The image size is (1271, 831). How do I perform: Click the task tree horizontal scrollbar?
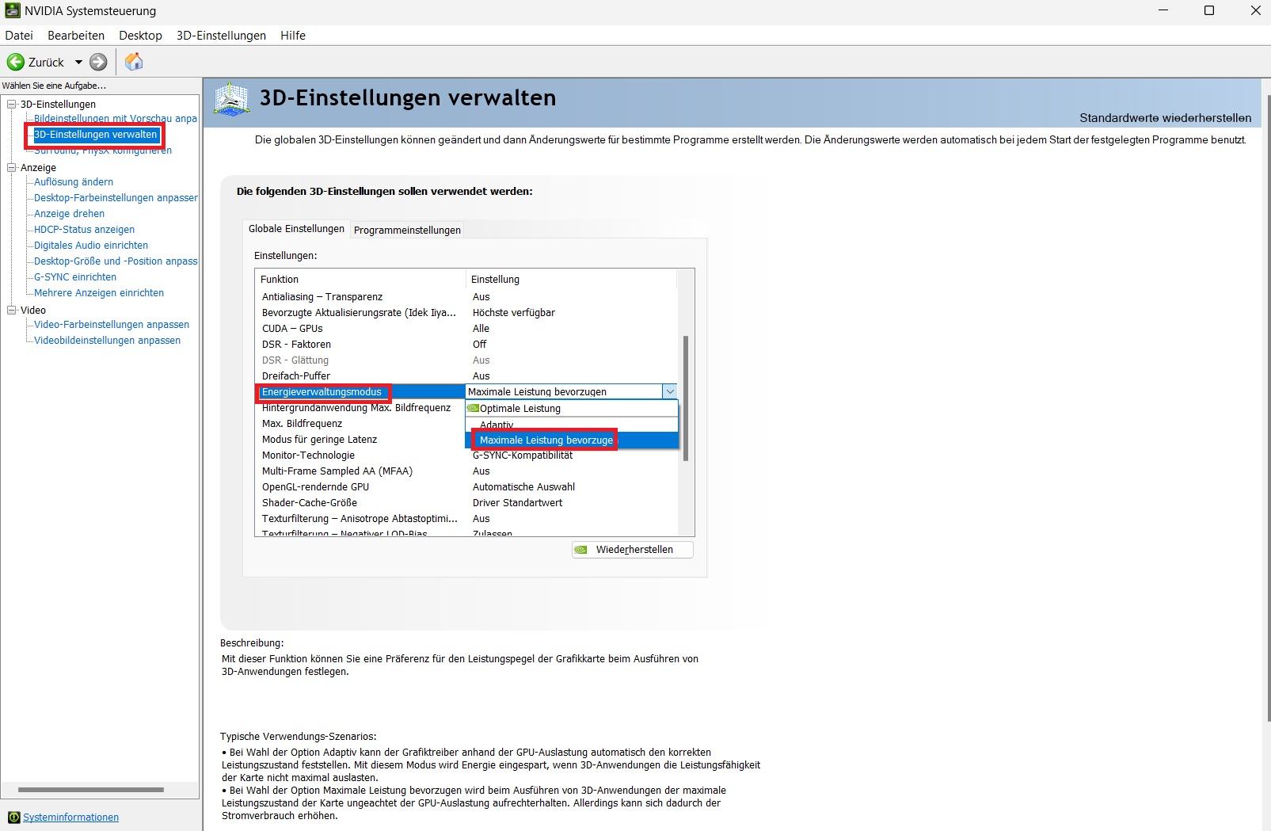pyautogui.click(x=91, y=790)
